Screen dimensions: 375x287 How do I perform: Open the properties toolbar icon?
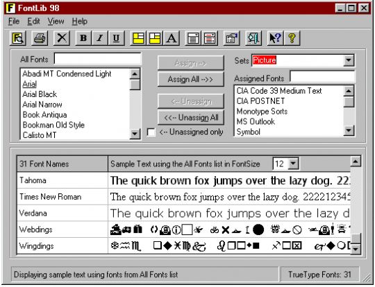[x=231, y=38]
